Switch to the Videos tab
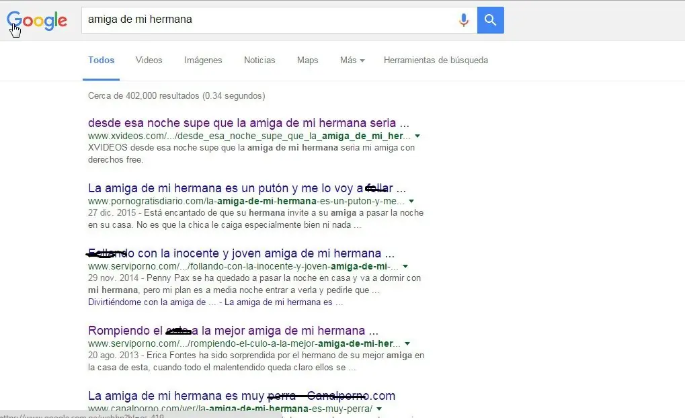Viewport: 685px width, 418px height. click(149, 60)
